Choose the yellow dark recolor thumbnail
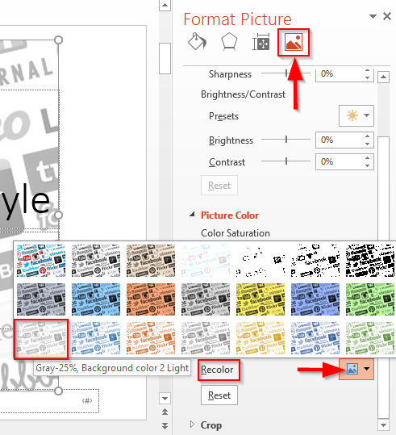The image size is (396, 435). (261, 299)
